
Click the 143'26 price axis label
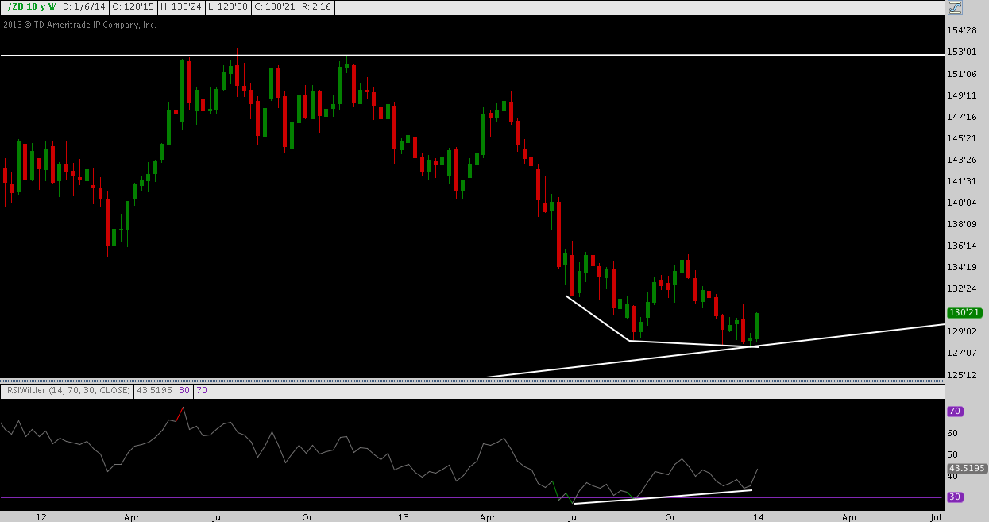tap(961, 160)
